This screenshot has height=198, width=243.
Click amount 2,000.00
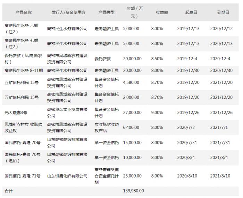pyautogui.click(x=131, y=97)
